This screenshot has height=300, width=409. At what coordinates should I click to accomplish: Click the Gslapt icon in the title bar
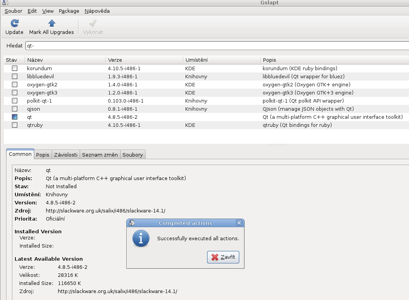coord(5,3)
